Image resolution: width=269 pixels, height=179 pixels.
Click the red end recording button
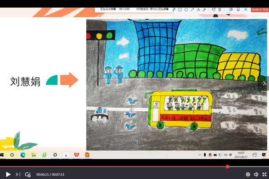click(260, 9)
